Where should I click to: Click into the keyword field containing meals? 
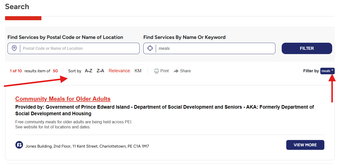point(215,48)
